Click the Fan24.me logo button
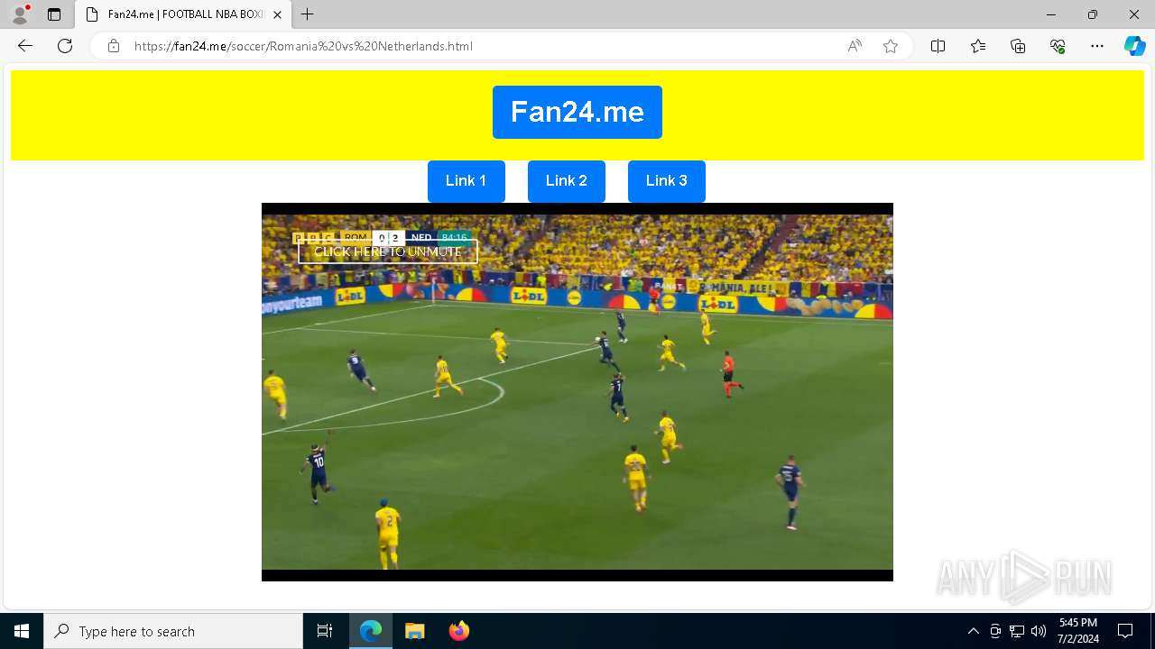The image size is (1155, 649). click(x=577, y=112)
